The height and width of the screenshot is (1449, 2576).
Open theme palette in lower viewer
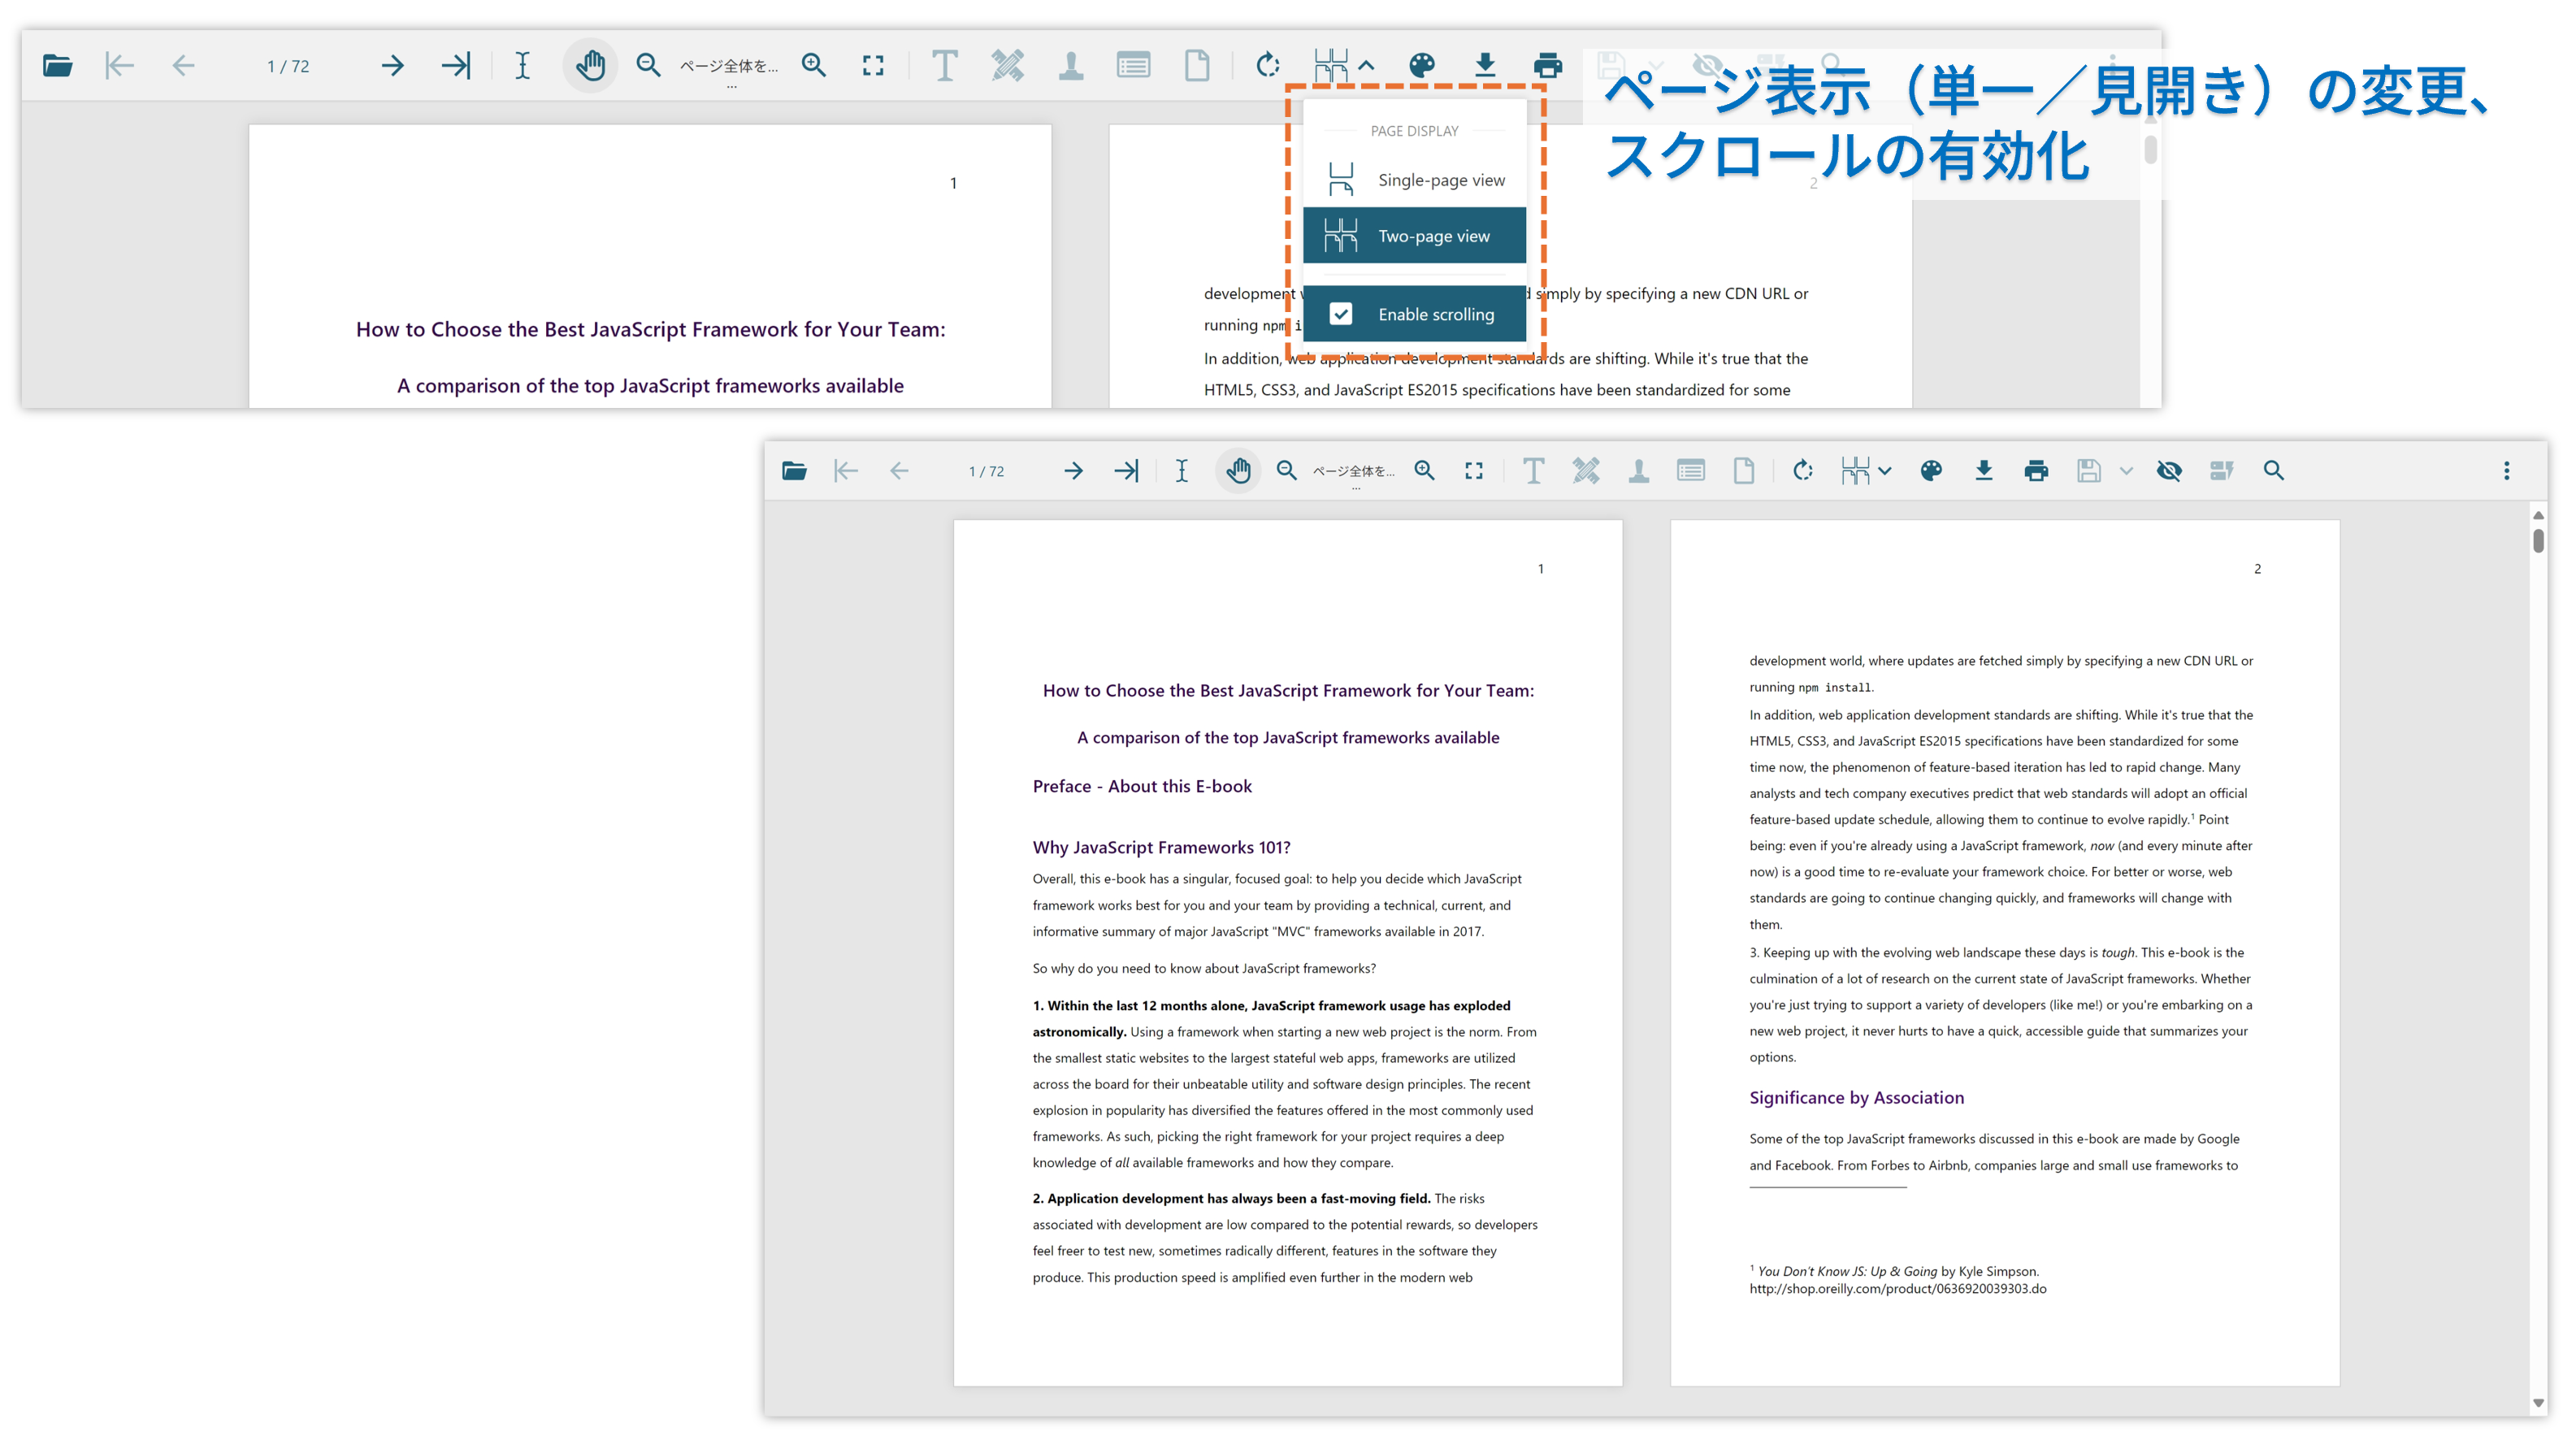click(x=1931, y=471)
